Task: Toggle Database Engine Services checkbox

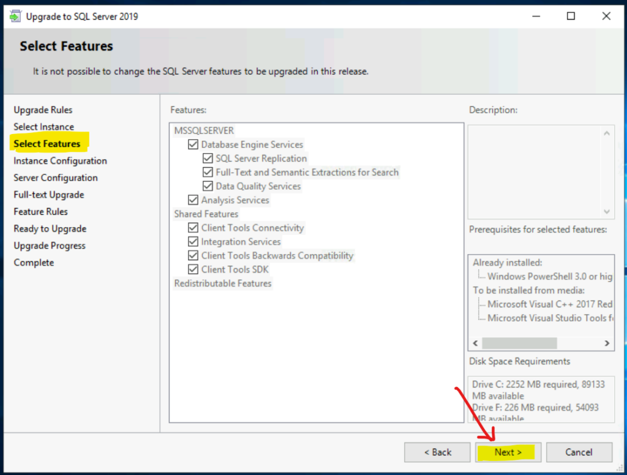Action: 193,144
